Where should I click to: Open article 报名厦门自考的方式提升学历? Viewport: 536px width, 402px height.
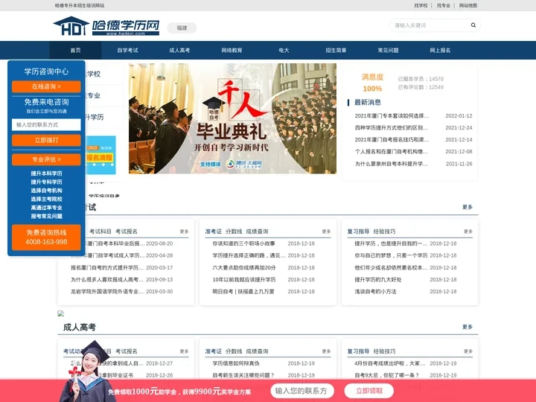(x=107, y=268)
